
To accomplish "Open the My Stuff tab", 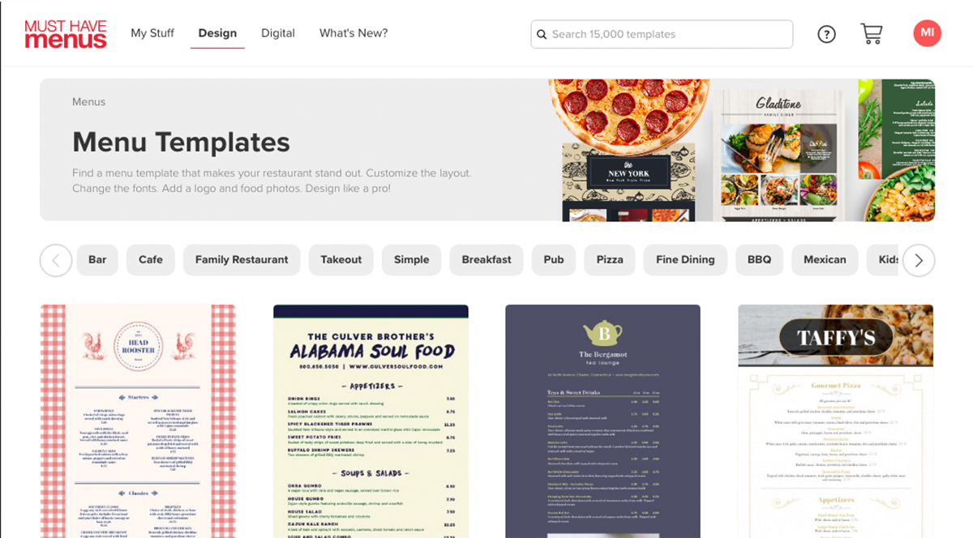I will pos(152,33).
